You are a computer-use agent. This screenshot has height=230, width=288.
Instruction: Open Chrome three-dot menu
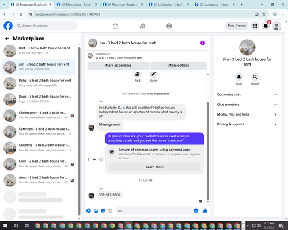coord(283,14)
